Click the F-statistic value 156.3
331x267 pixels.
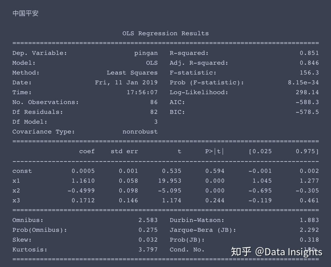pyautogui.click(x=310, y=72)
